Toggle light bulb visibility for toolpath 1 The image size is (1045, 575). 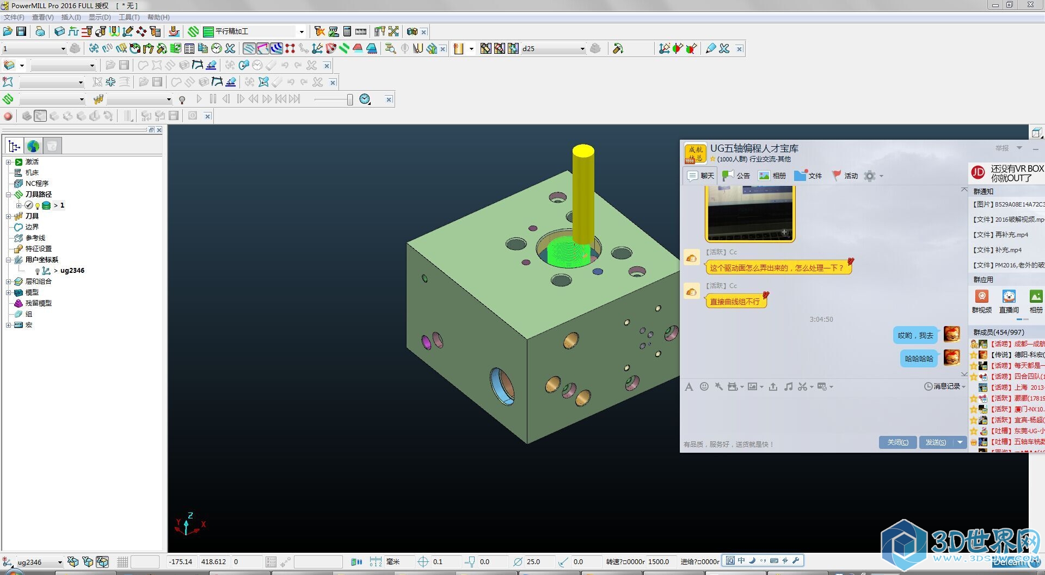click(38, 206)
